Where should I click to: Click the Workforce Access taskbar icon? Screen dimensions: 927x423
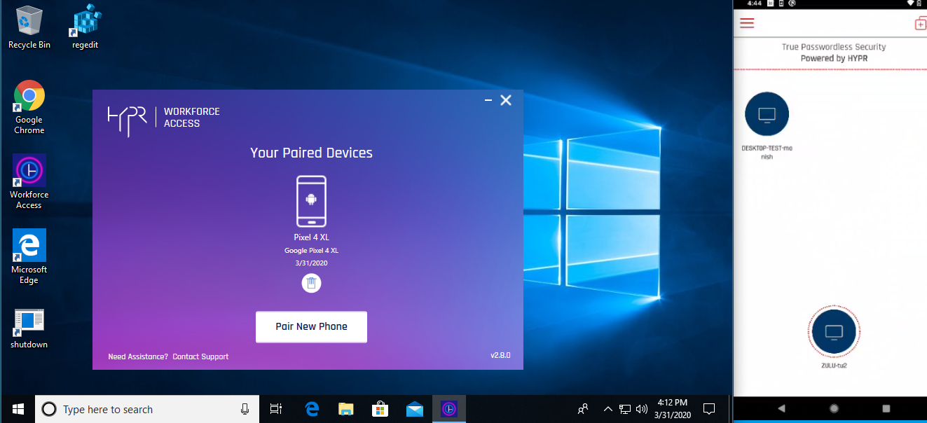[449, 409]
